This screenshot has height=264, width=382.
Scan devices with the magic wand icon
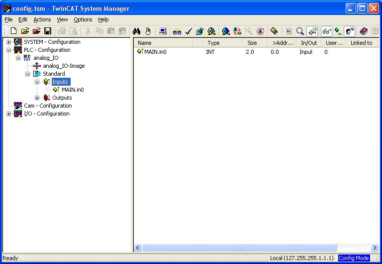[249, 31]
